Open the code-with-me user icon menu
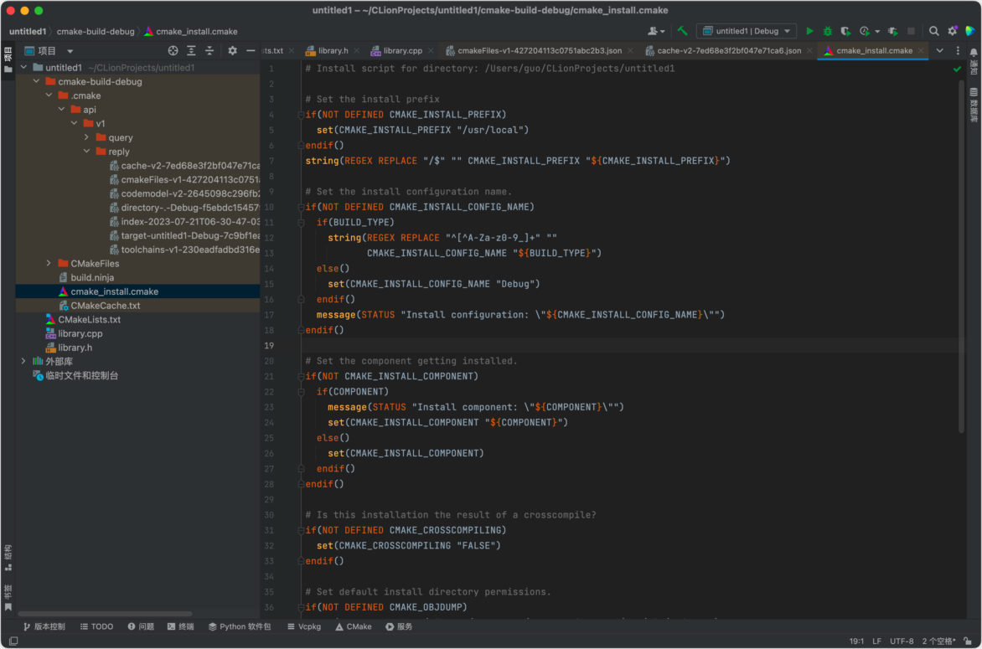Image resolution: width=982 pixels, height=649 pixels. tap(656, 31)
